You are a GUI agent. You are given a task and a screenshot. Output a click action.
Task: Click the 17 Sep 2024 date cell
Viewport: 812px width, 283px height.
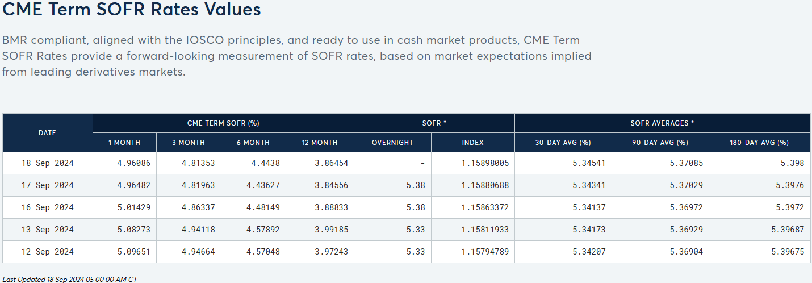click(x=48, y=185)
